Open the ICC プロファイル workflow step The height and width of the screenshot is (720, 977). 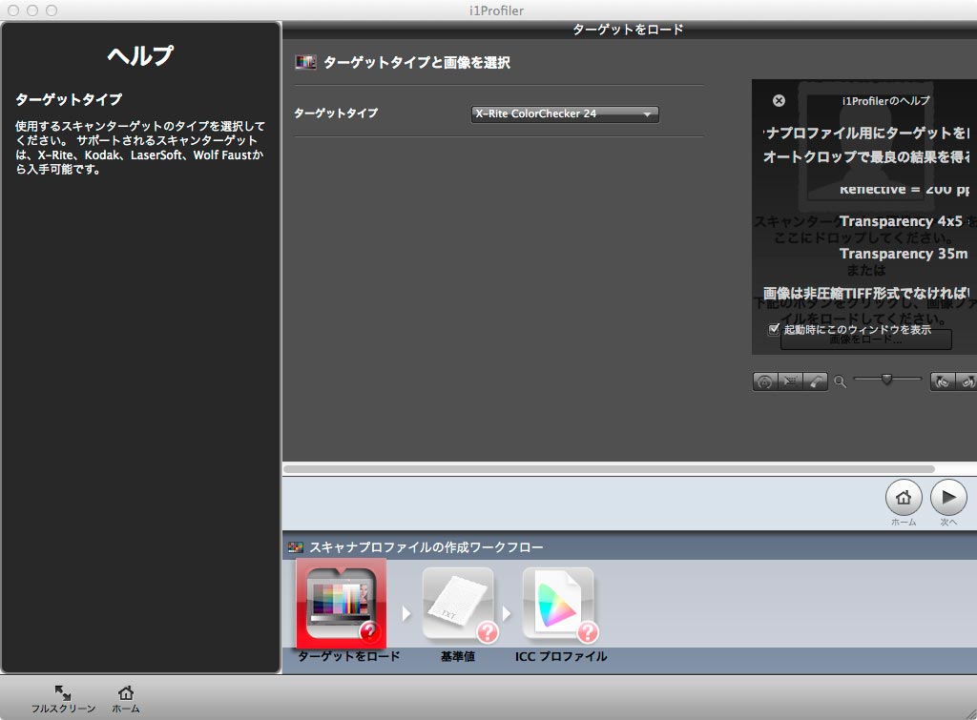559,605
